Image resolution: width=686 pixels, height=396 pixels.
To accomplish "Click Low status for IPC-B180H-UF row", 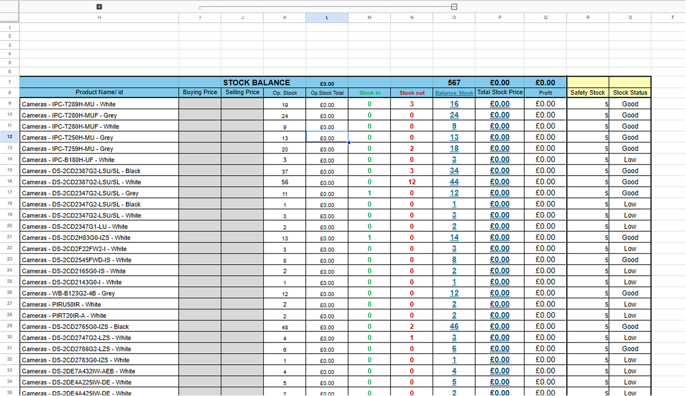I will pos(630,160).
